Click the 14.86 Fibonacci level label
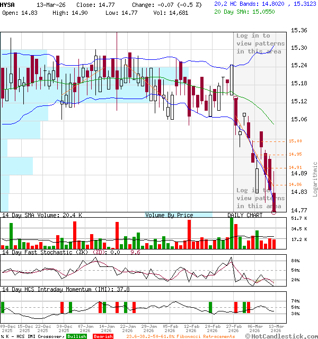 click(295, 184)
